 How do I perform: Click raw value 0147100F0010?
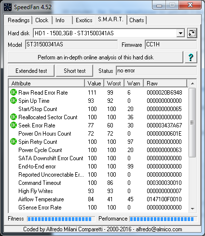tap(164, 199)
